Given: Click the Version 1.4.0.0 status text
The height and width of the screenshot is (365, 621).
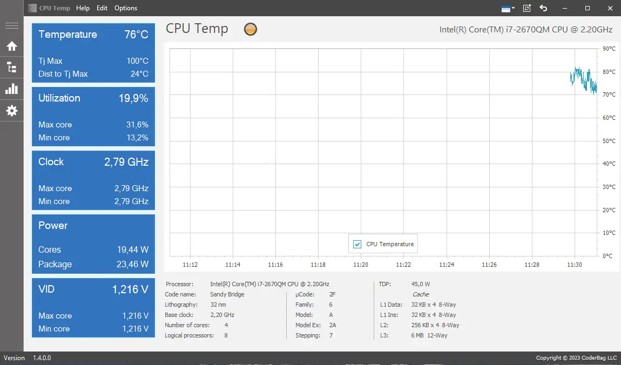Looking at the screenshot, I should (x=27, y=358).
